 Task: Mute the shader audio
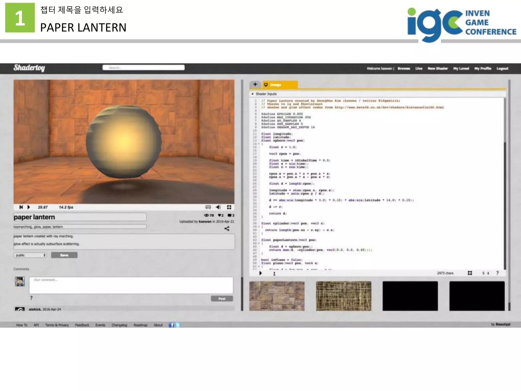(x=218, y=207)
